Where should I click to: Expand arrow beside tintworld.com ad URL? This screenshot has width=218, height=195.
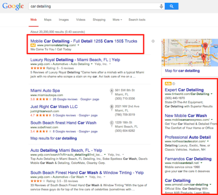pos(211,94)
